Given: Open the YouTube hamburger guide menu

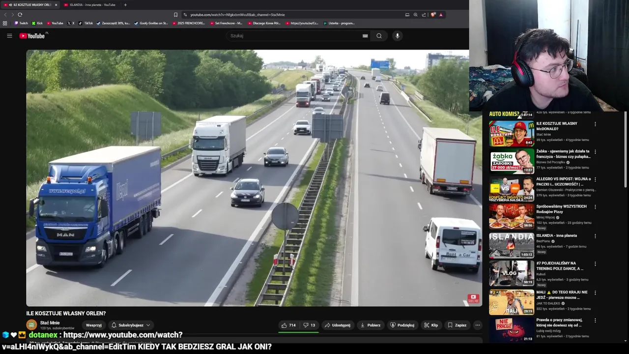Looking at the screenshot, I should [9, 35].
